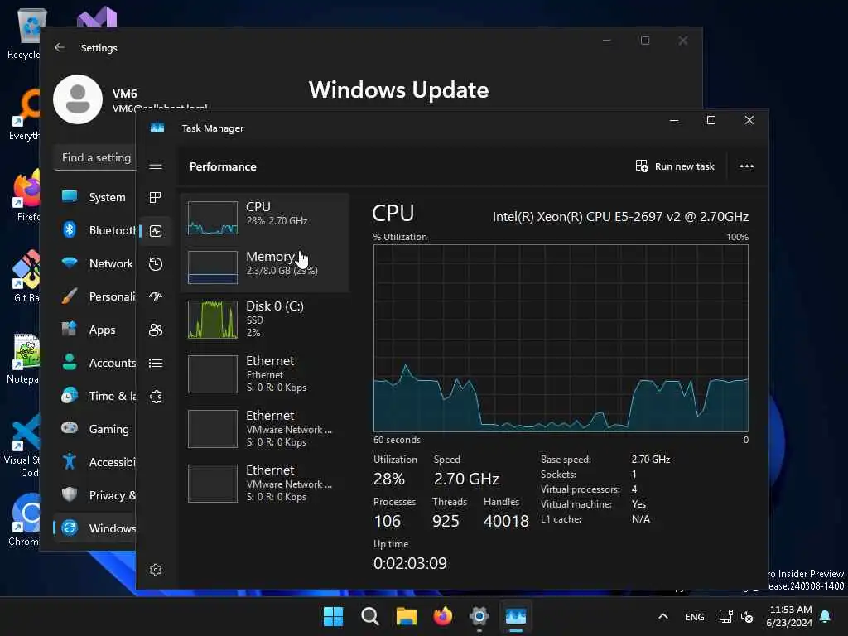The image size is (848, 636).
Task: Open notifications bell icon
Action: (x=826, y=616)
